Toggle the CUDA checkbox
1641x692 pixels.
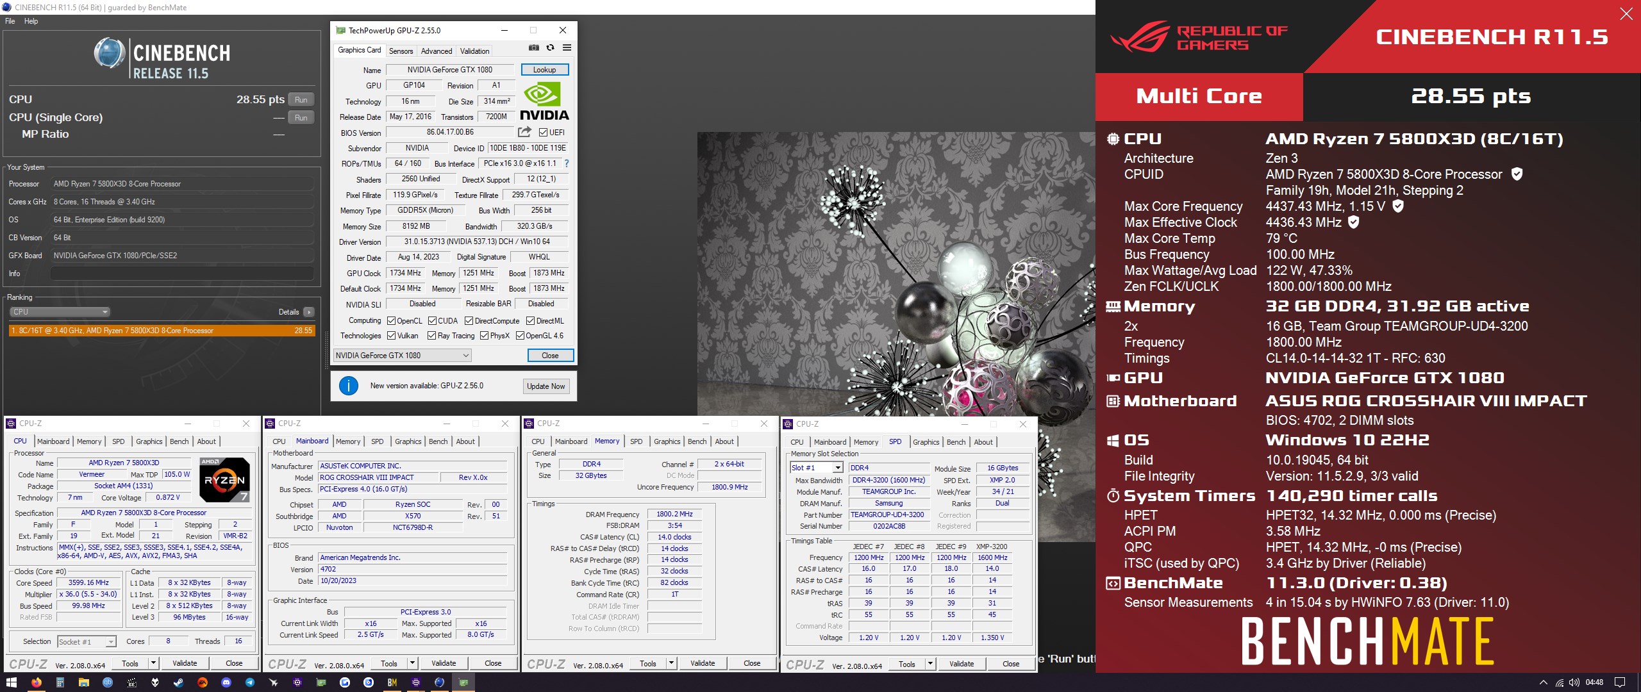tap(432, 321)
